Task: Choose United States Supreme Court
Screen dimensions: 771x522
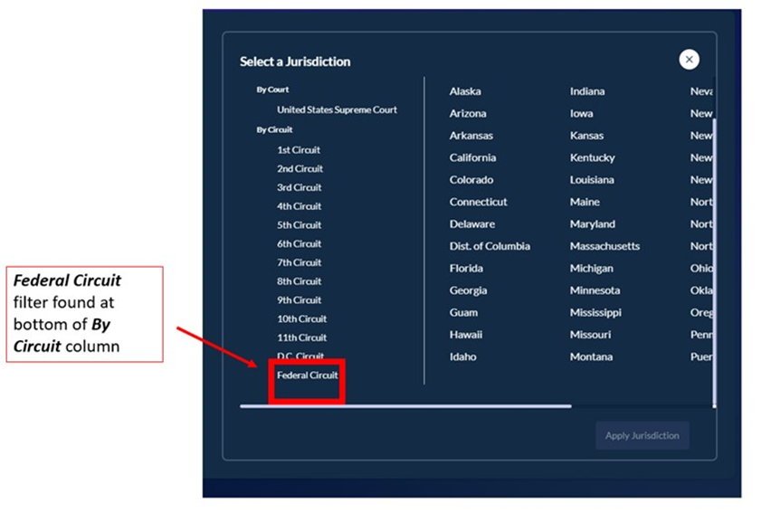Action: click(x=337, y=109)
